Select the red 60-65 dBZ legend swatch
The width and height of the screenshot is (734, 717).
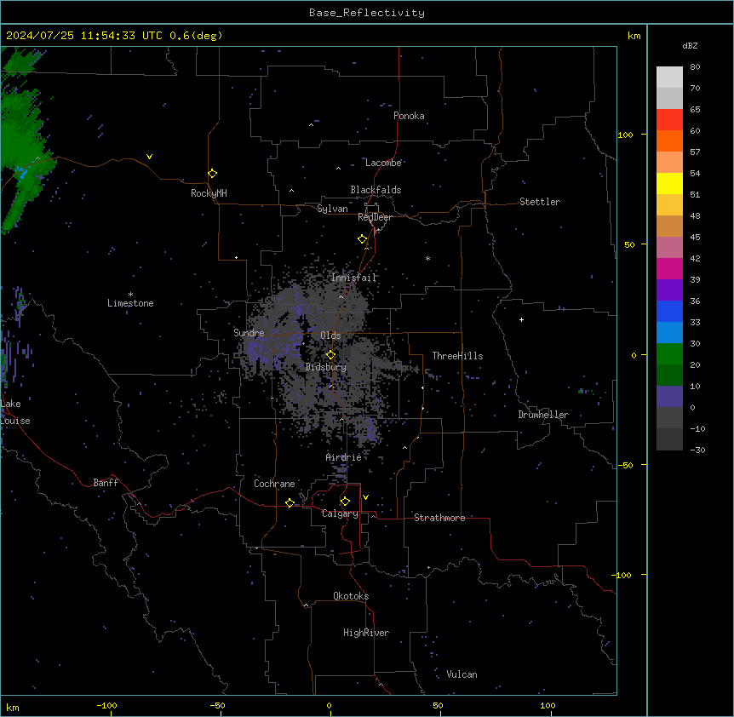click(669, 120)
